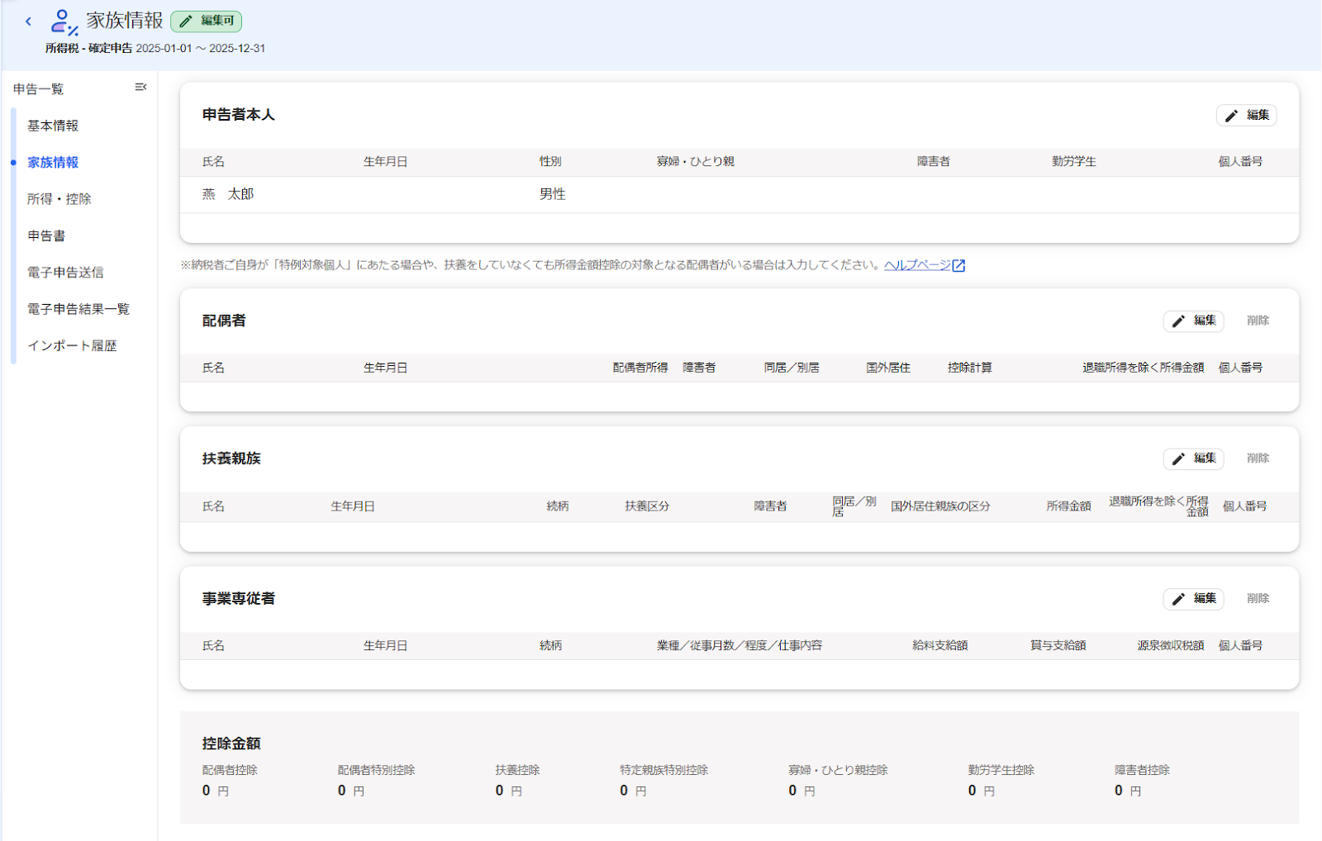Click the 障害者控除 amount label
The image size is (1322, 841).
[1142, 770]
